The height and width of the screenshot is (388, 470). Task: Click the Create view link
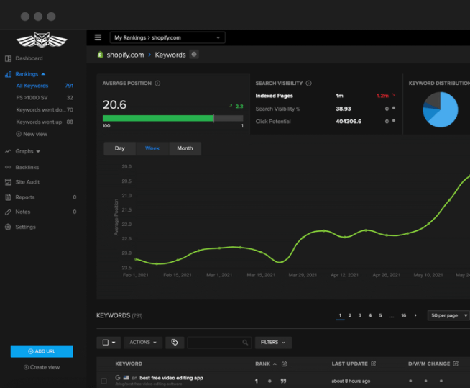pyautogui.click(x=42, y=367)
